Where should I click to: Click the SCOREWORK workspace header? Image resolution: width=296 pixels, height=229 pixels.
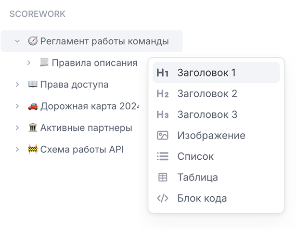pyautogui.click(x=38, y=14)
